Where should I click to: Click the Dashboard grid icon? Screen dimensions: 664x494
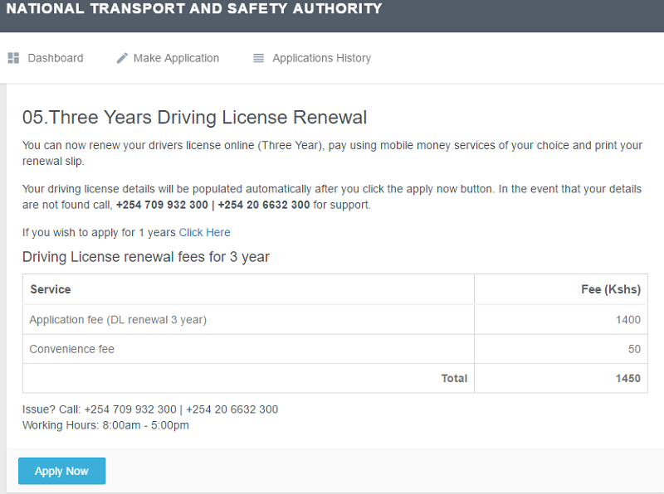[13, 58]
